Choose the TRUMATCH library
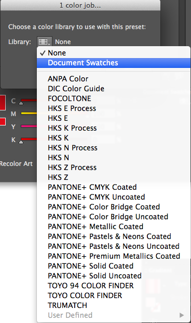This screenshot has width=191, height=323. click(x=114, y=305)
